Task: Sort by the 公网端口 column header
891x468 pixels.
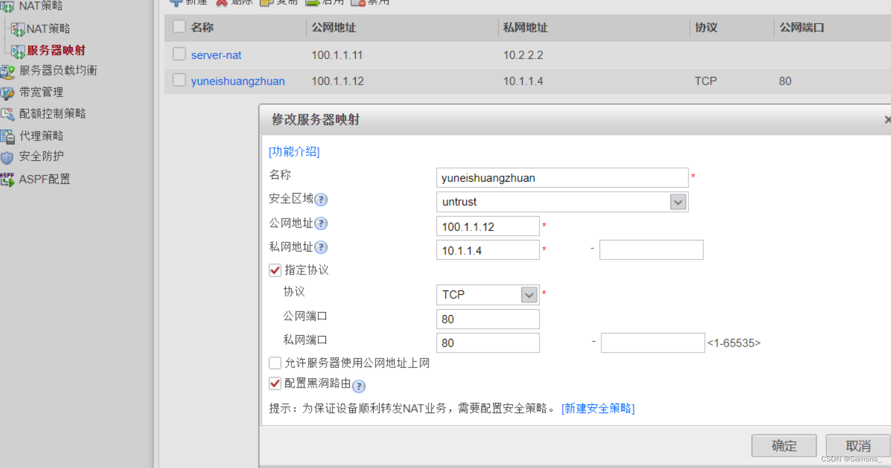Action: [x=802, y=27]
